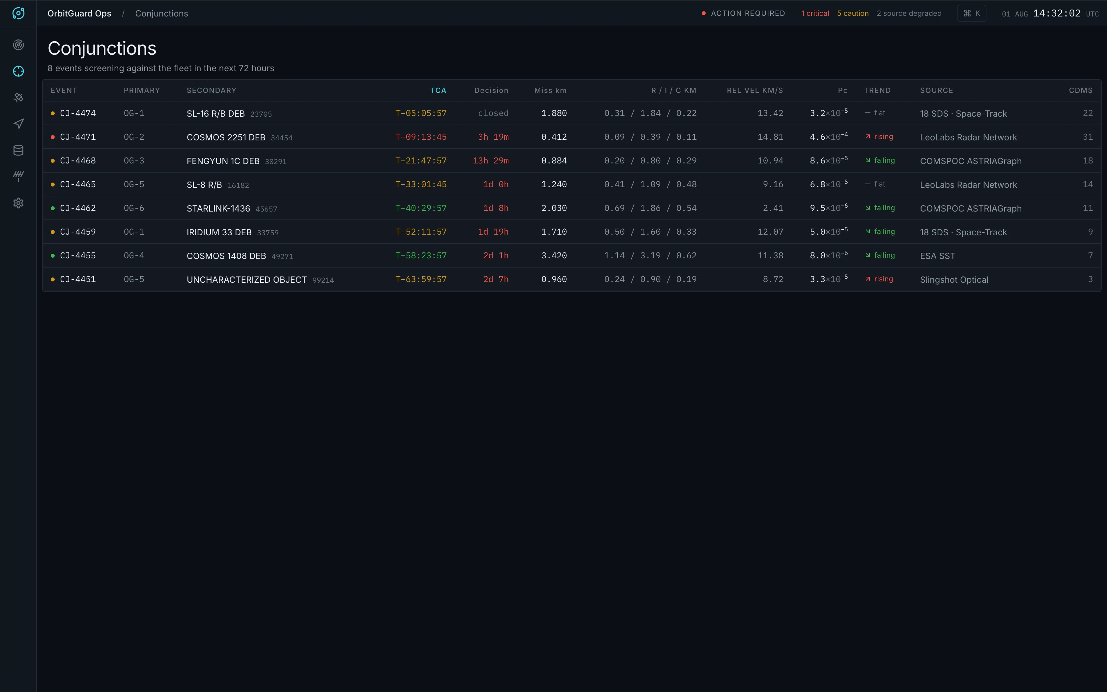Click the R / I / C KM header

point(674,90)
